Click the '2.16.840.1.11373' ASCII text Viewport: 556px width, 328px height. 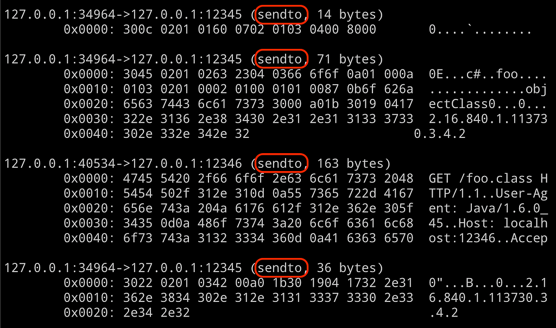[488, 119]
